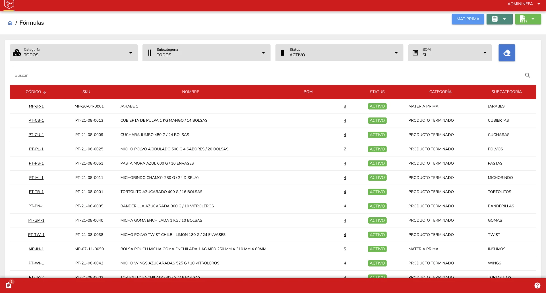The width and height of the screenshot is (546, 293).
Task: Click the app logo in top bar
Action: point(9,4)
